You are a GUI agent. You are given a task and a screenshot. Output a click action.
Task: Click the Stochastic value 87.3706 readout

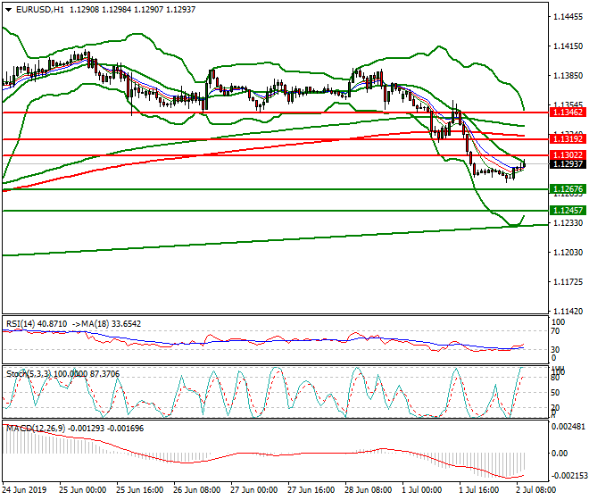(104, 374)
